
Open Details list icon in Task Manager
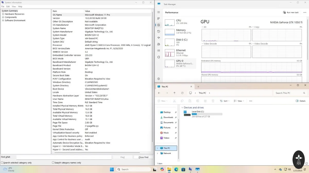click(x=159, y=51)
